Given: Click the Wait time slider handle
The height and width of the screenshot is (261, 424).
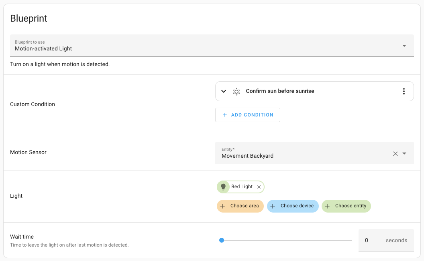Looking at the screenshot, I should (x=222, y=240).
